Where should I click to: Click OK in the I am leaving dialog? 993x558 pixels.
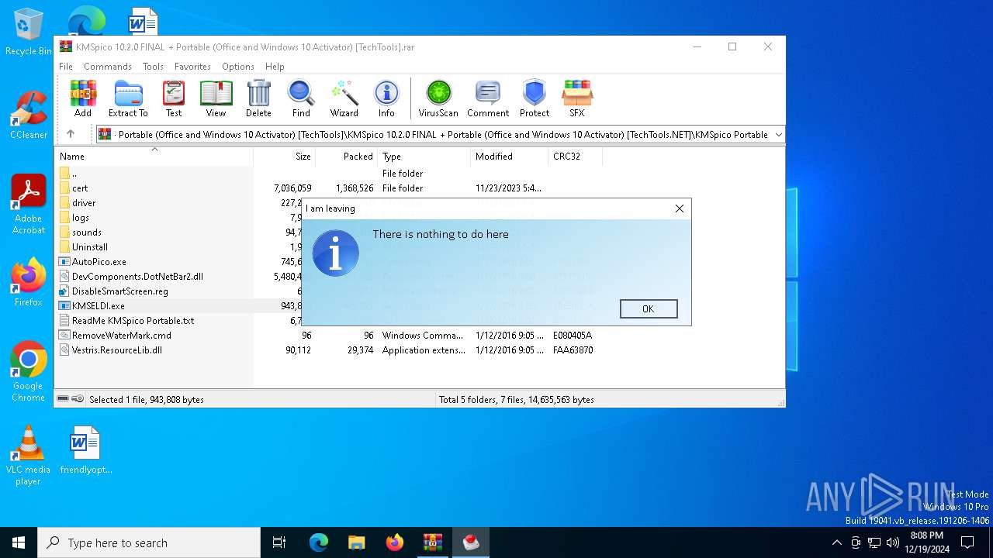point(649,308)
